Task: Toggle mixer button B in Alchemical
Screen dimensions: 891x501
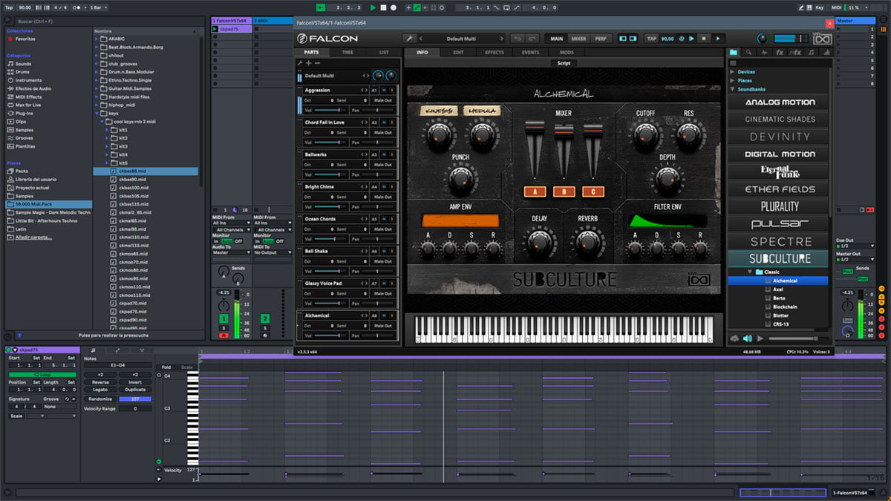Action: 564,191
